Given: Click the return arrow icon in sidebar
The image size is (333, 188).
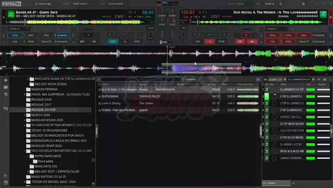Looking at the screenshot, I should click(6, 109).
